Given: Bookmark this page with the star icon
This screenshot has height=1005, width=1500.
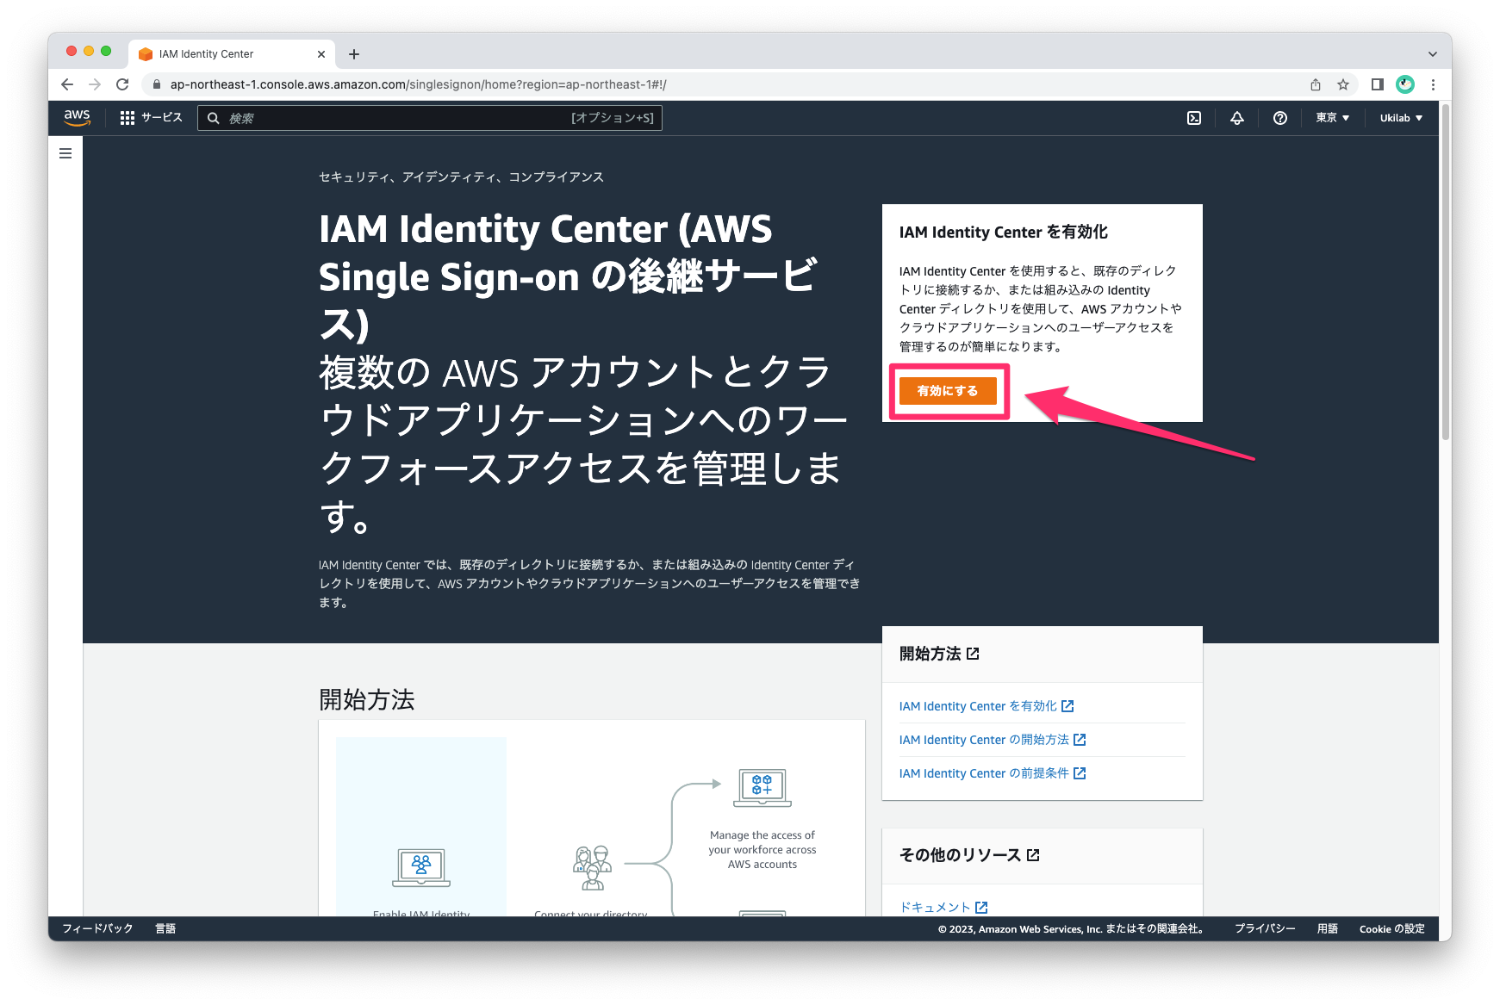Looking at the screenshot, I should 1343,84.
